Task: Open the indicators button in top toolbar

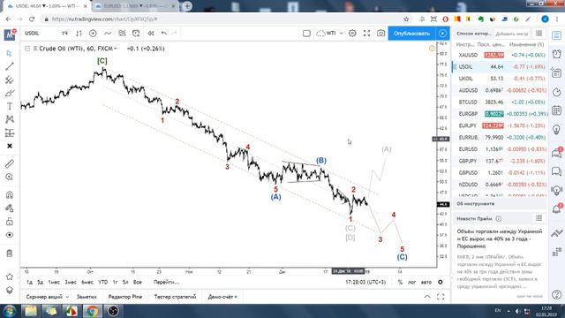Action: click(108, 34)
